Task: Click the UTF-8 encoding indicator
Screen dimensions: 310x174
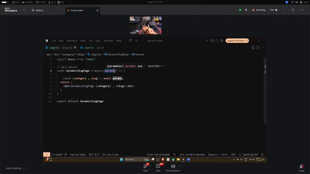Action: 224,154
